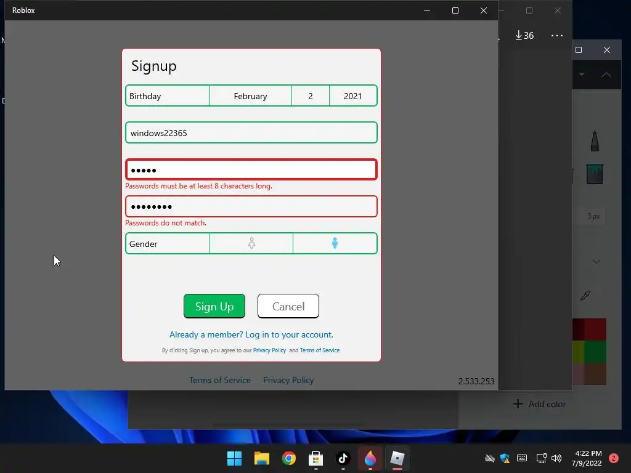Click the download icon showing 36

click(524, 35)
